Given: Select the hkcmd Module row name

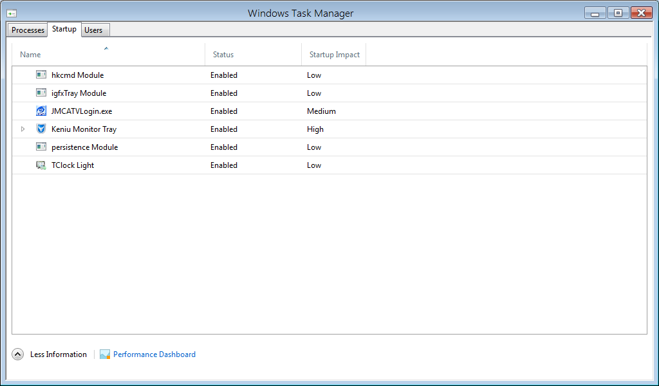Looking at the screenshot, I should tap(78, 75).
